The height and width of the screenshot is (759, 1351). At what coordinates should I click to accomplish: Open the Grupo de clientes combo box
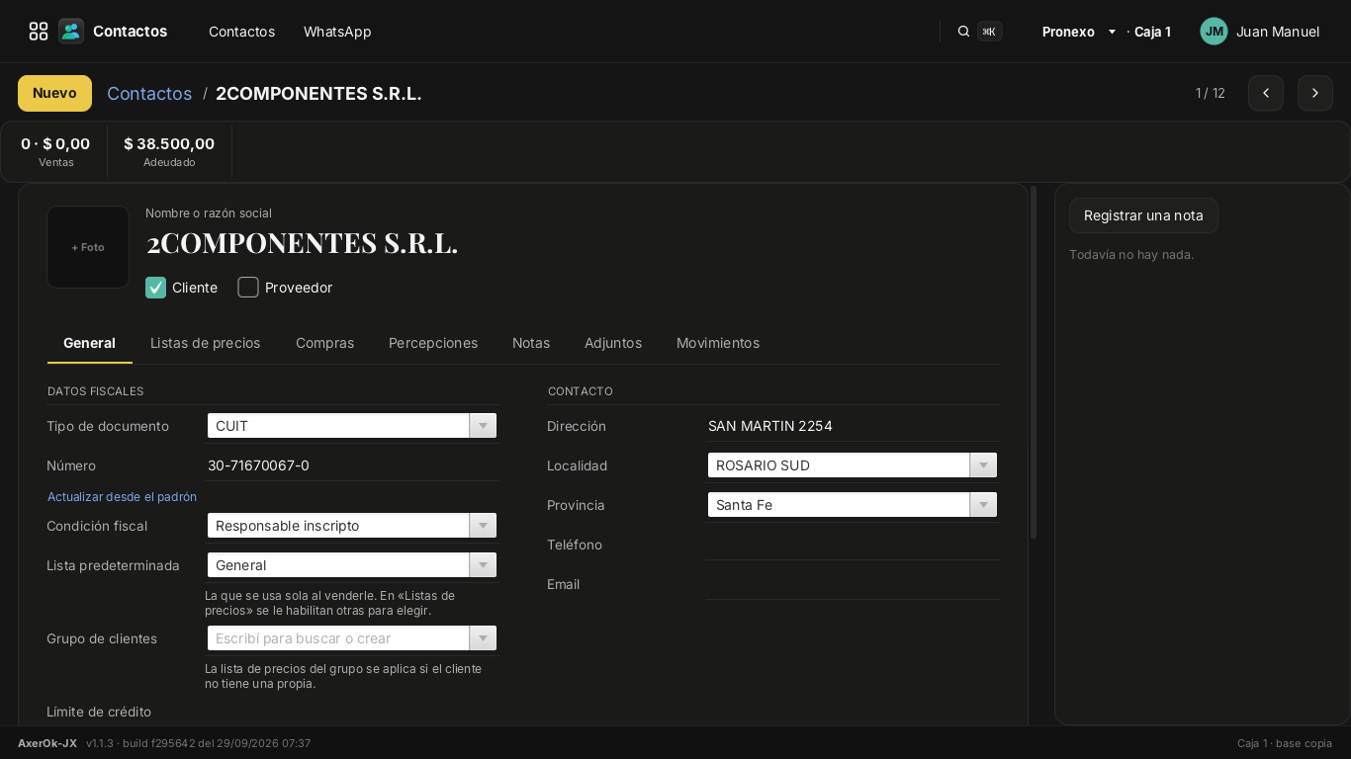click(x=351, y=638)
